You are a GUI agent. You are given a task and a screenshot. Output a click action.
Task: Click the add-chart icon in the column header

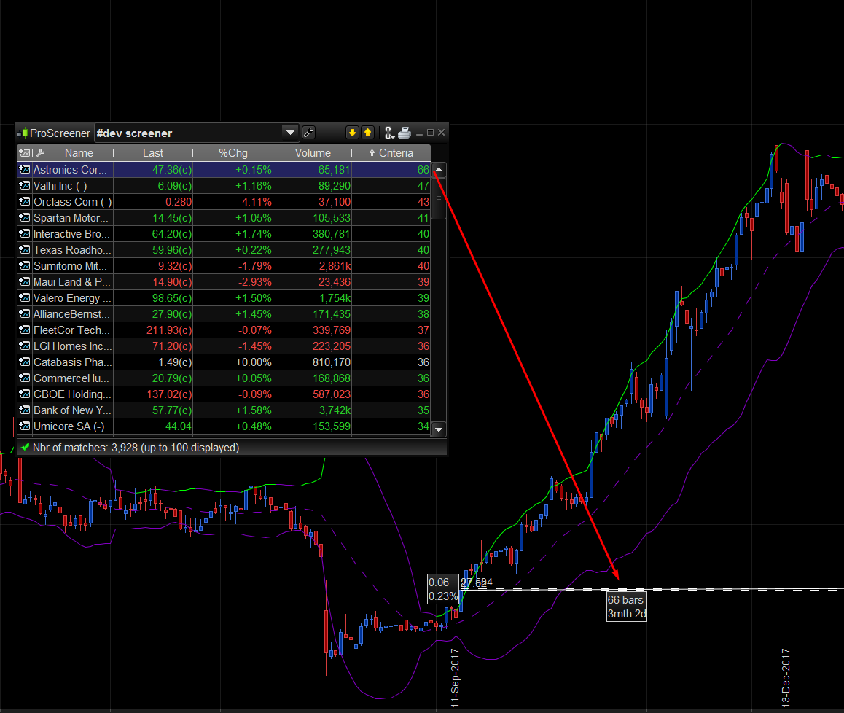coord(25,153)
